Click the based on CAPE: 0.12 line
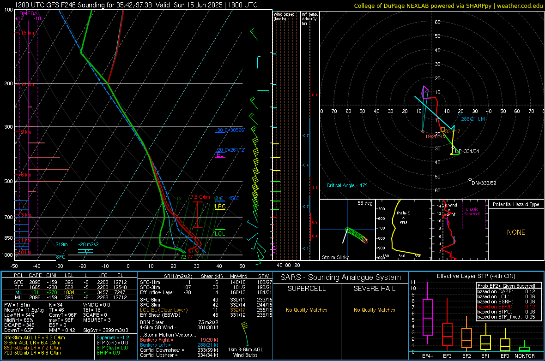 (x=506, y=291)
